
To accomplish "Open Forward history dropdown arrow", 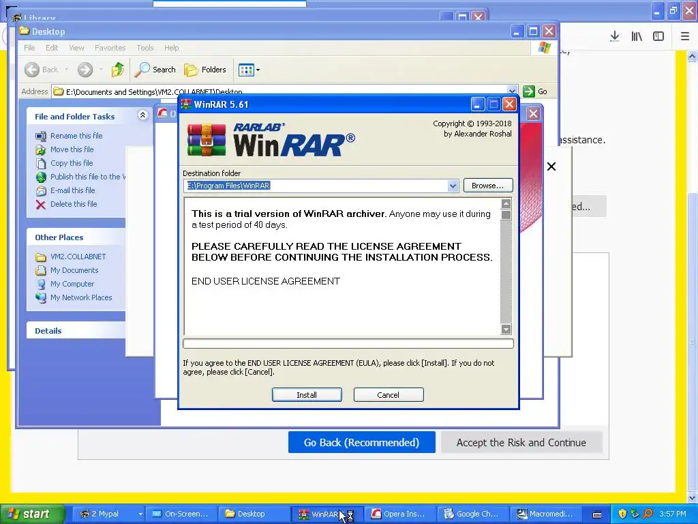I will tap(101, 70).
